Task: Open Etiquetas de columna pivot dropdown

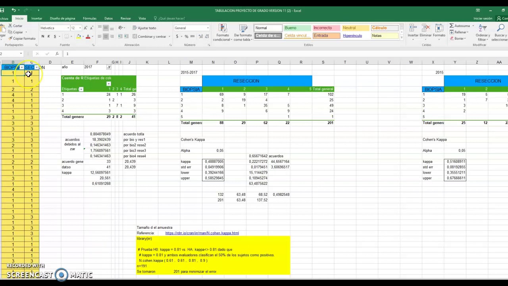Action: pos(109,84)
